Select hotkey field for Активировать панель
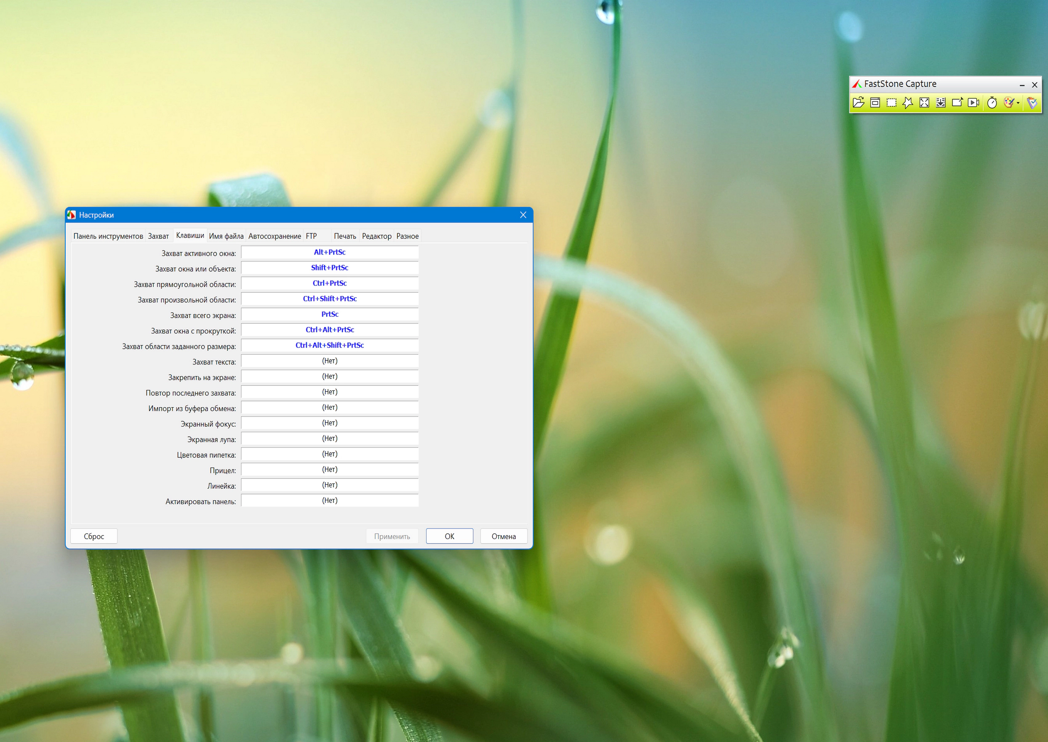 coord(330,501)
